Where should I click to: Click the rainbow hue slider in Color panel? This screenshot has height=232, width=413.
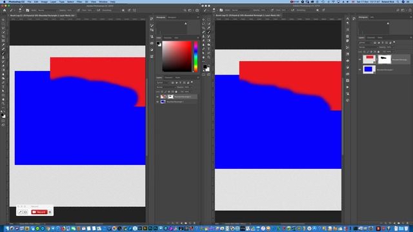(x=196, y=56)
